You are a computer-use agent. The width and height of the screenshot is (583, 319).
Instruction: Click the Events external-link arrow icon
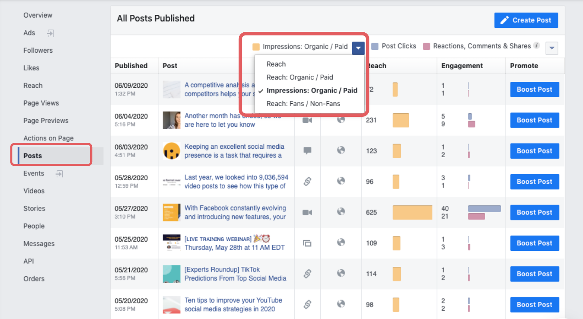[59, 173]
